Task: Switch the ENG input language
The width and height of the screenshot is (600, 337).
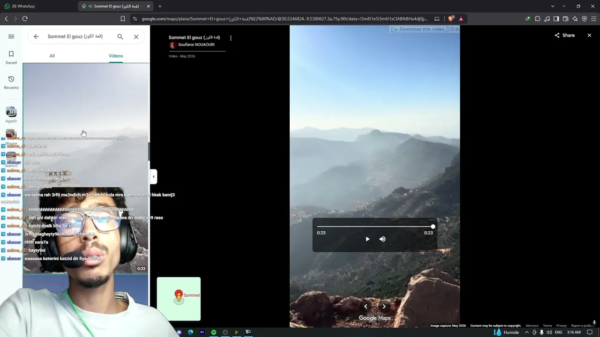Action: [x=558, y=332]
